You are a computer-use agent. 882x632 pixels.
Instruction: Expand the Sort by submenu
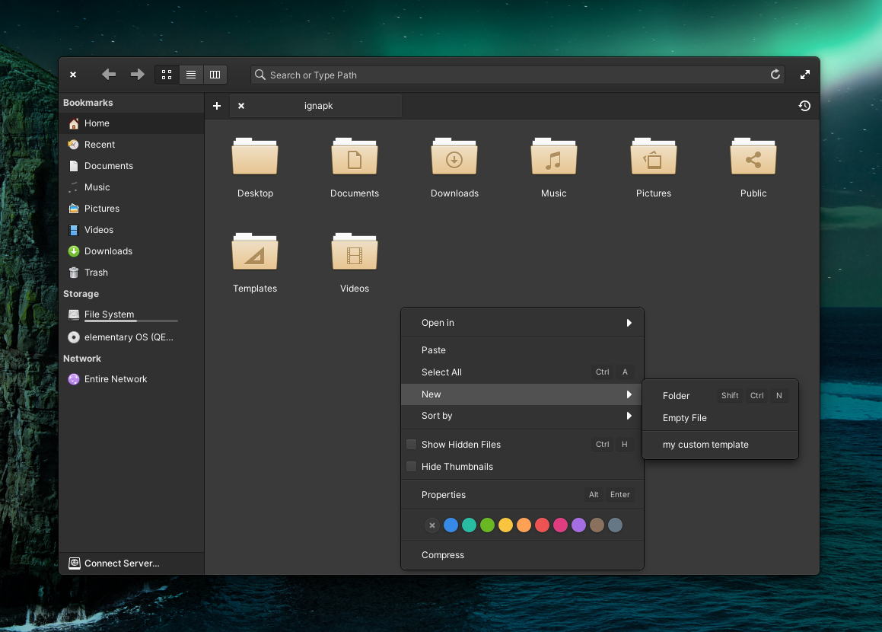pos(522,416)
